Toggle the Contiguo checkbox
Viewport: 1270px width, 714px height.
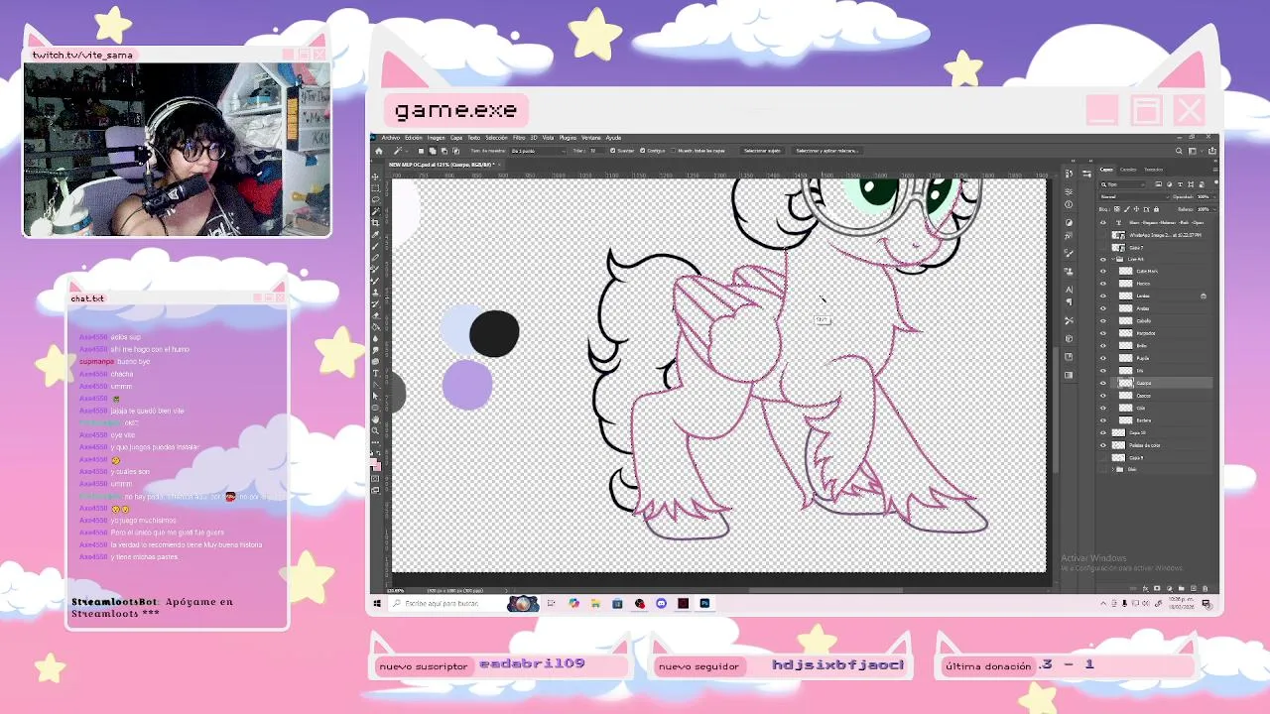click(x=642, y=151)
